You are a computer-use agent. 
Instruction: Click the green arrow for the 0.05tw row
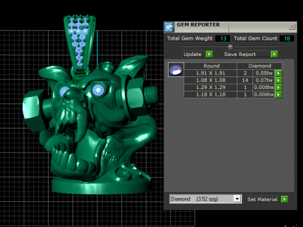[x=278, y=73]
